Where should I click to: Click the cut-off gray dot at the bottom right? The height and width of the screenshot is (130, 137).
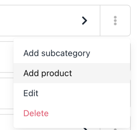tap(115, 129)
